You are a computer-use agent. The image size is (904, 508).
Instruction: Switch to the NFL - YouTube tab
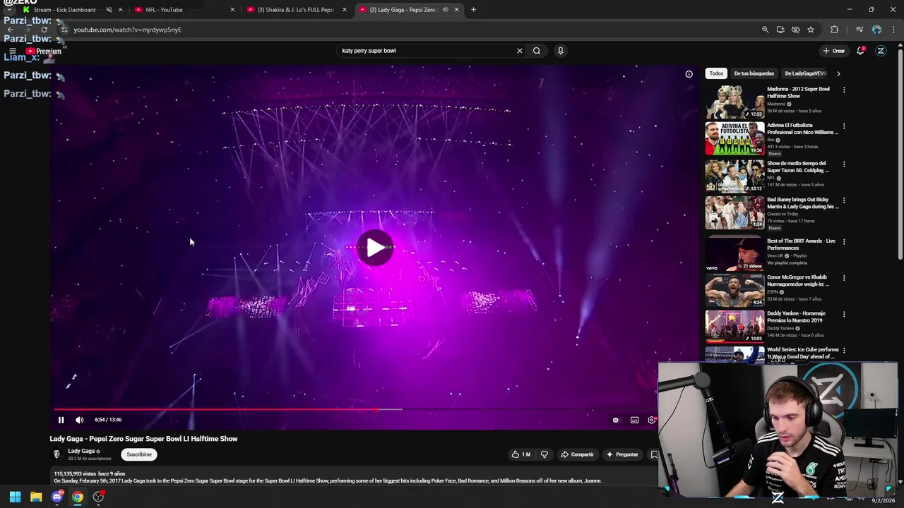[x=164, y=10]
